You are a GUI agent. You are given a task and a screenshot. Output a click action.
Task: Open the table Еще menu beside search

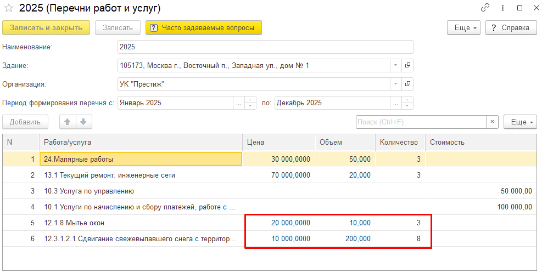tap(520, 122)
